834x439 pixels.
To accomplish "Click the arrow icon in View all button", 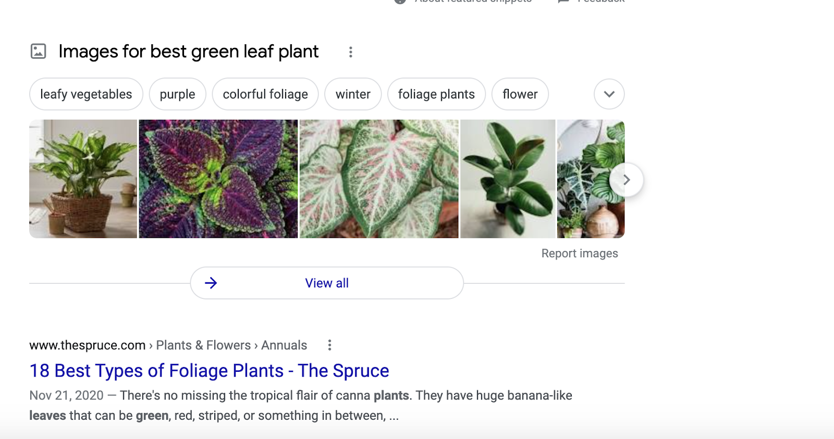I will pyautogui.click(x=211, y=283).
